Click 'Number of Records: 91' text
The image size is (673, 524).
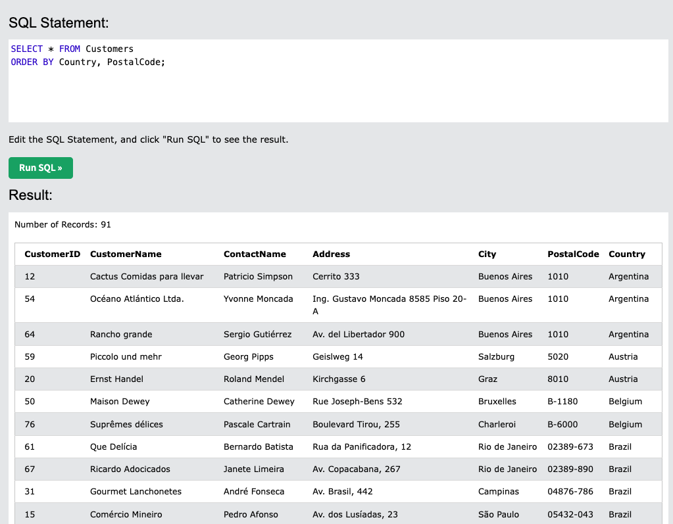[x=62, y=225]
